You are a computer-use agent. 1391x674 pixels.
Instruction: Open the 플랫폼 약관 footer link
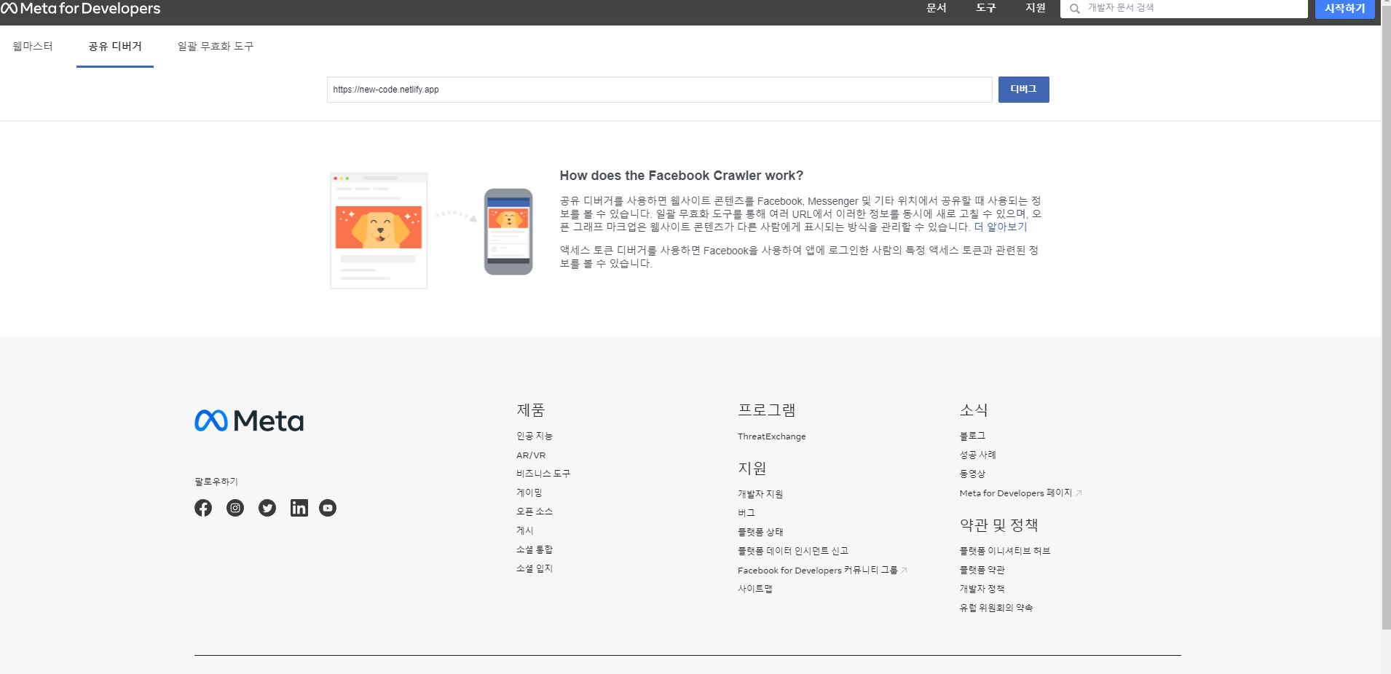[x=982, y=570]
